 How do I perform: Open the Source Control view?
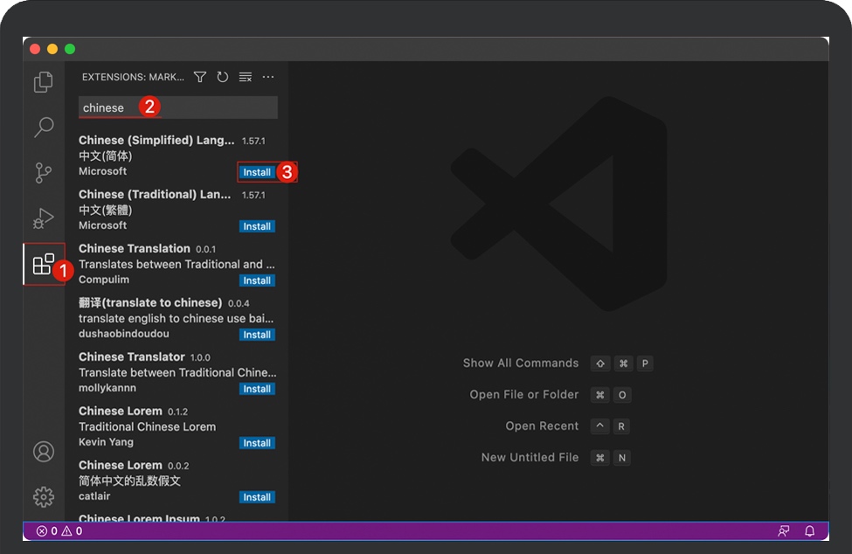coord(44,173)
